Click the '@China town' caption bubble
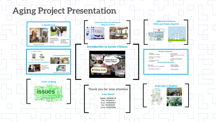The height and width of the screenshot is (122, 216). pos(99,70)
